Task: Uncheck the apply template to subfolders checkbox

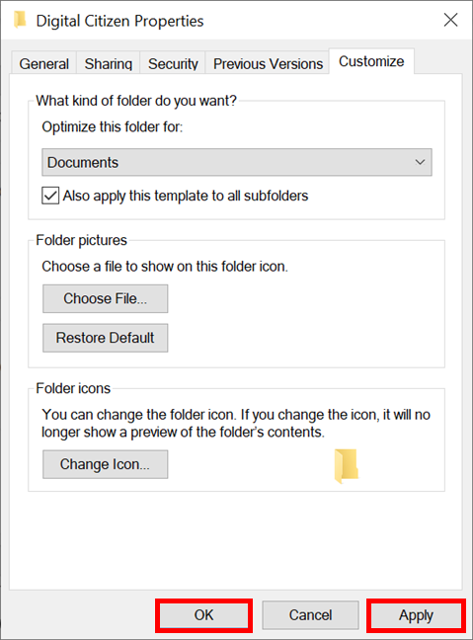Action: pos(50,196)
